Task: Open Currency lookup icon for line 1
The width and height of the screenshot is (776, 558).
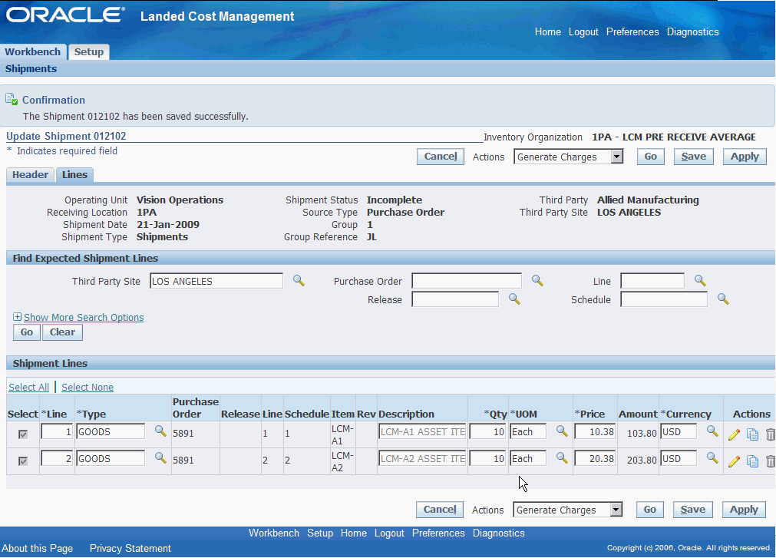Action: click(x=712, y=431)
